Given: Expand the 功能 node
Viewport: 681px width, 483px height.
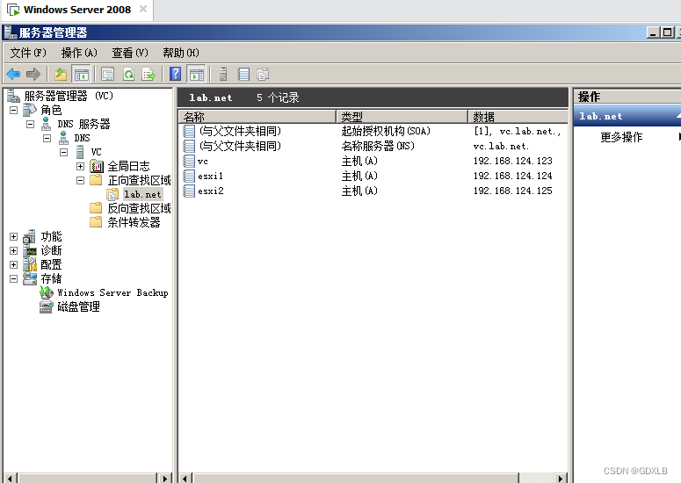Looking at the screenshot, I should (13, 236).
